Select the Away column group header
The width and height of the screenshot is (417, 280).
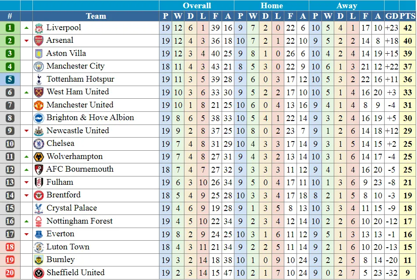pyautogui.click(x=346, y=6)
